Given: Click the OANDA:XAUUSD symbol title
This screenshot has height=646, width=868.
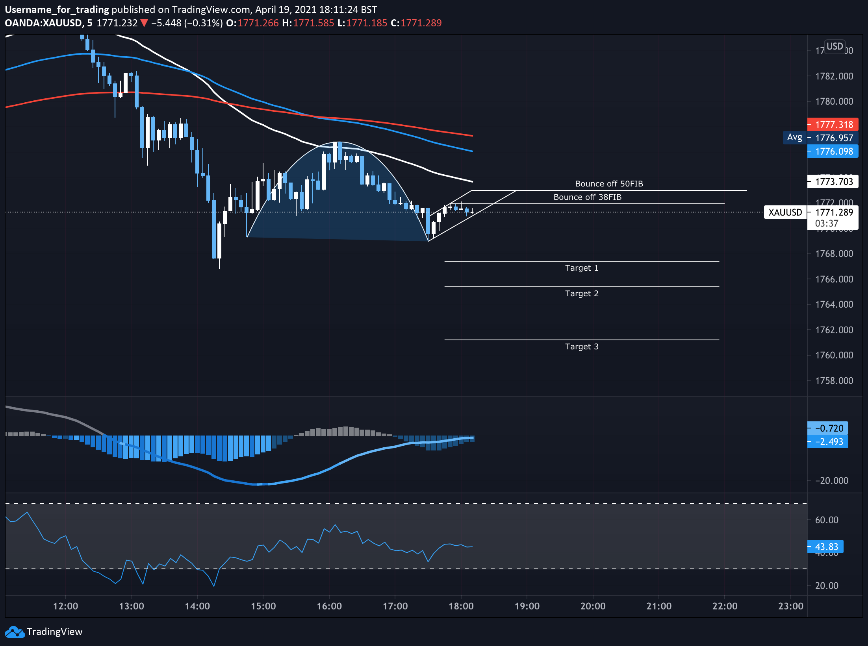Looking at the screenshot, I should [x=43, y=23].
